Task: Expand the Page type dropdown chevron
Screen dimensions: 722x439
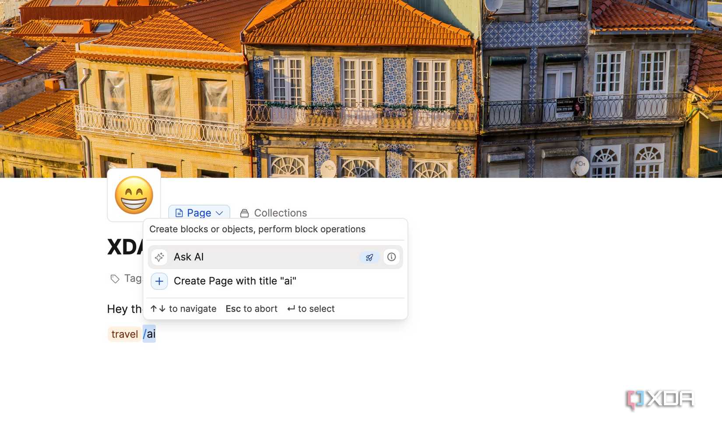Action: (x=220, y=213)
